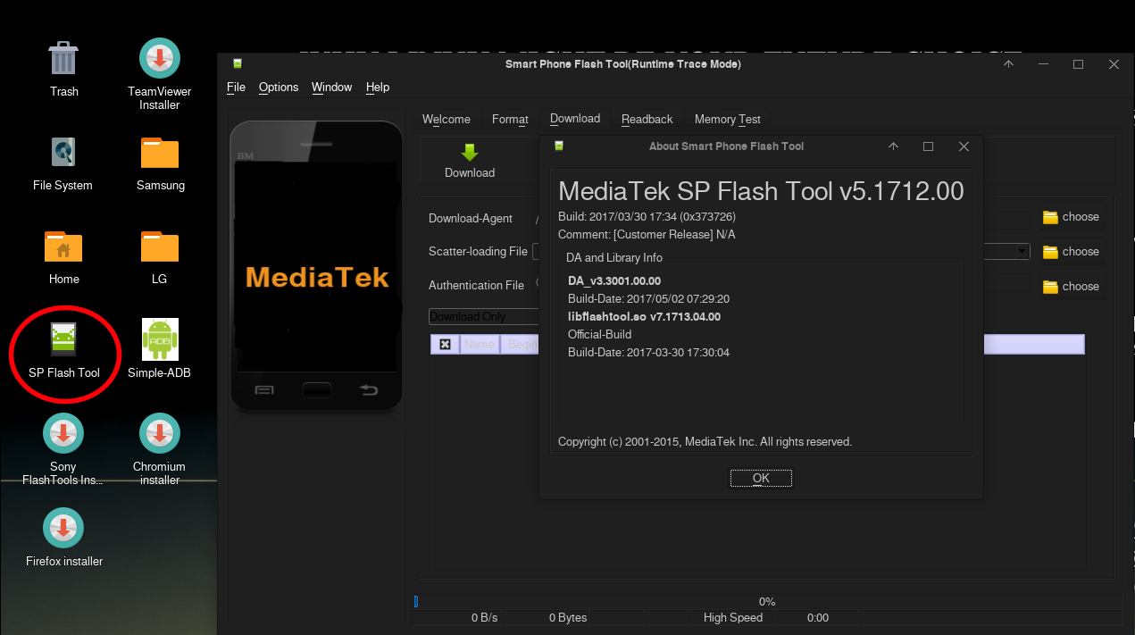1135x635 pixels.
Task: Expand the Scatter-loading File dropdown arrow
Action: (x=1022, y=252)
